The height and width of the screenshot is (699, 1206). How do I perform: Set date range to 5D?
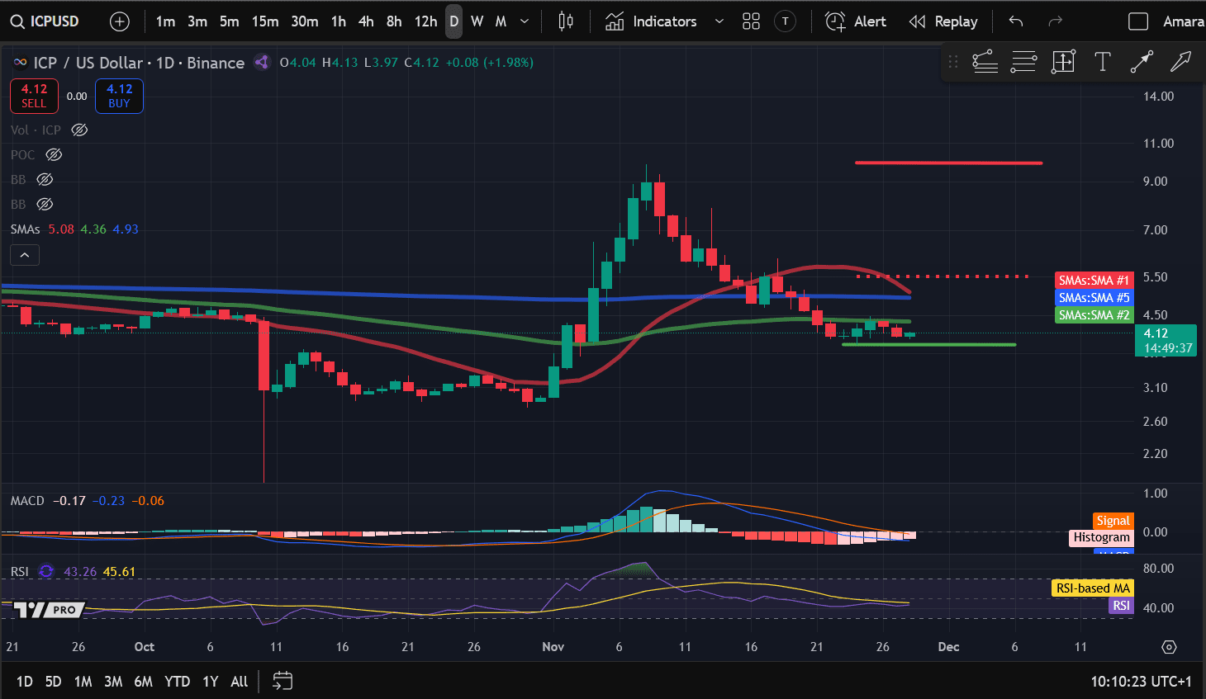[x=53, y=682]
